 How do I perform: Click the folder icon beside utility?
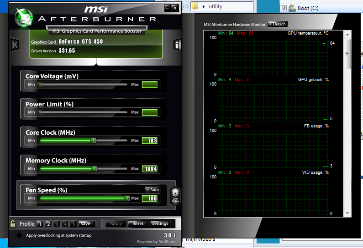click(x=195, y=6)
